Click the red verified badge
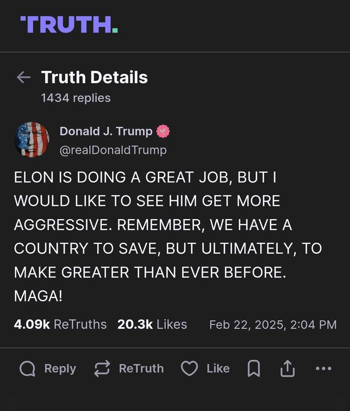This screenshot has width=350, height=411. (x=163, y=132)
